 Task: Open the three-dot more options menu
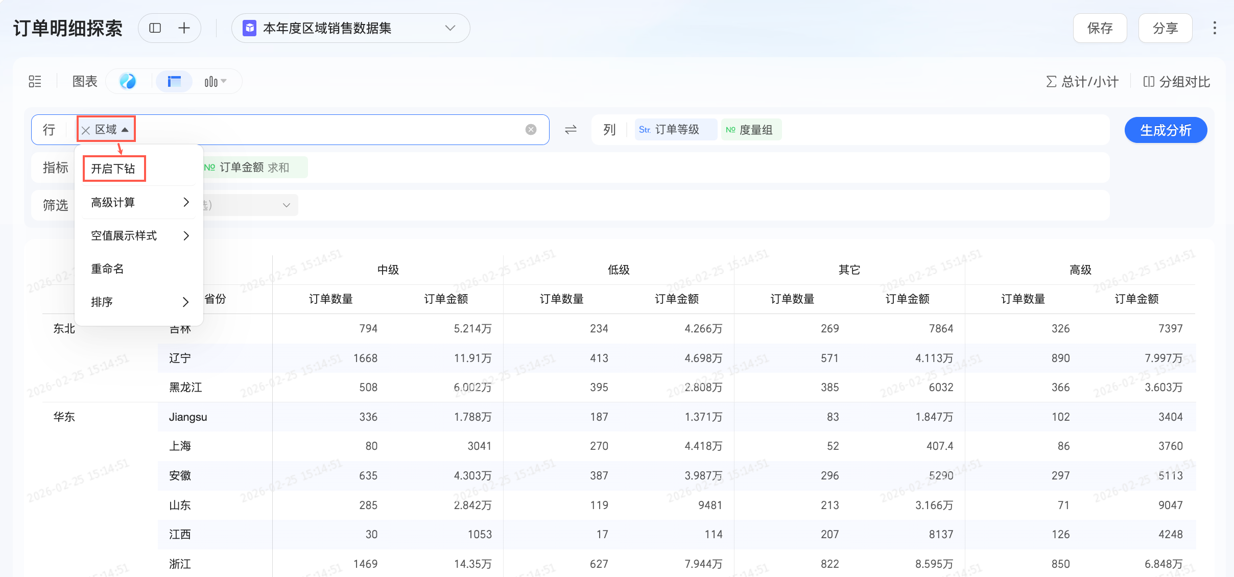click(1215, 28)
